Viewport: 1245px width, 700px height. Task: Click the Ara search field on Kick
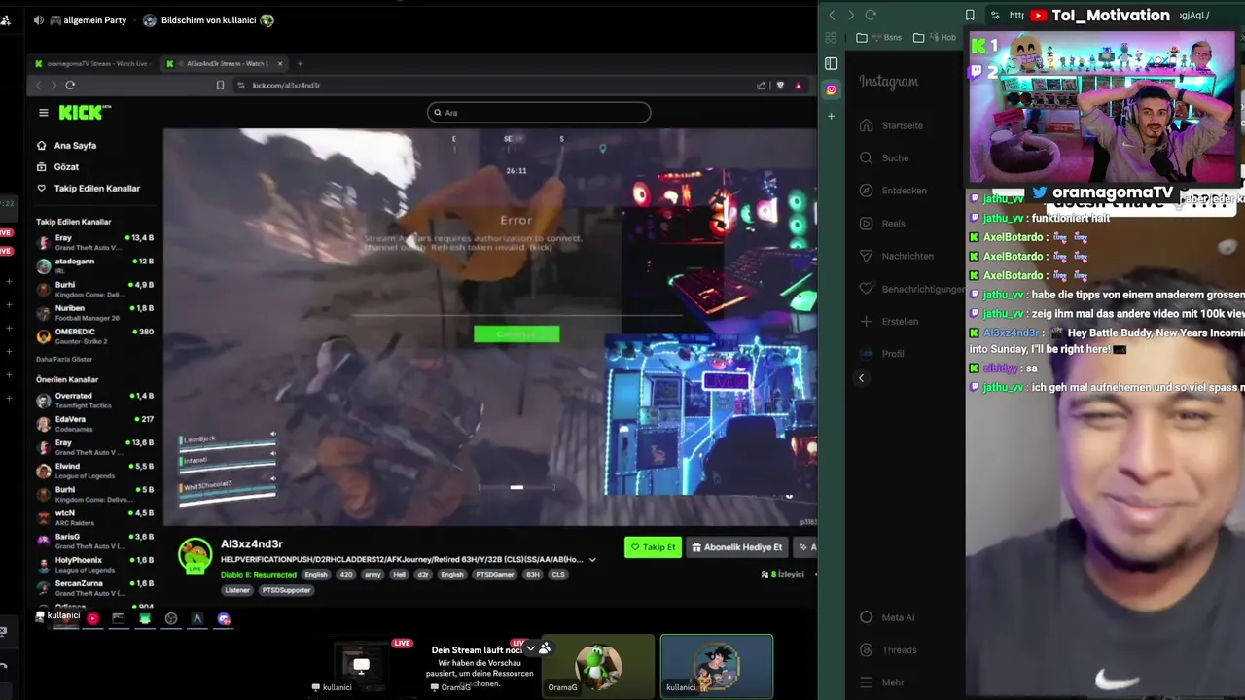pos(539,113)
